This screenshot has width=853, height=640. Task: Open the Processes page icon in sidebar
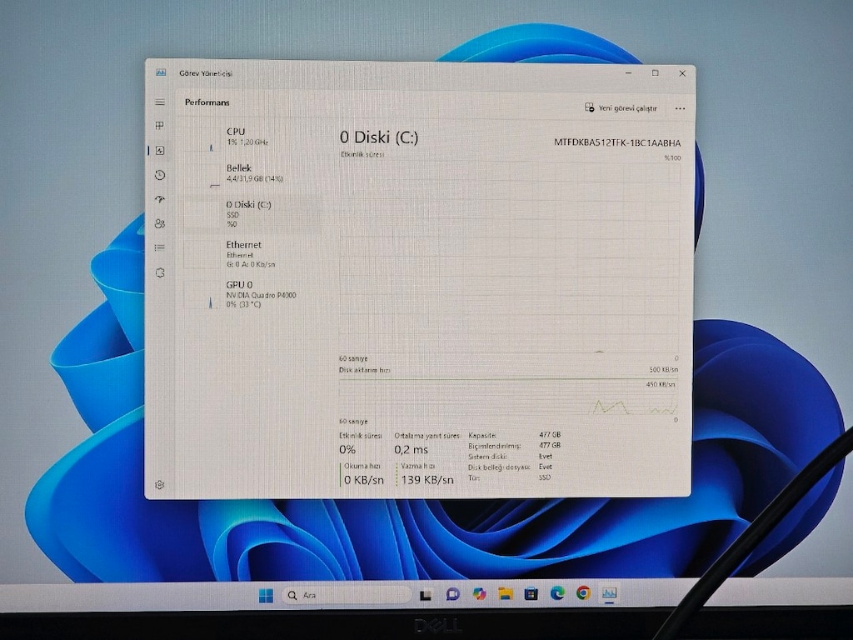pyautogui.click(x=159, y=127)
